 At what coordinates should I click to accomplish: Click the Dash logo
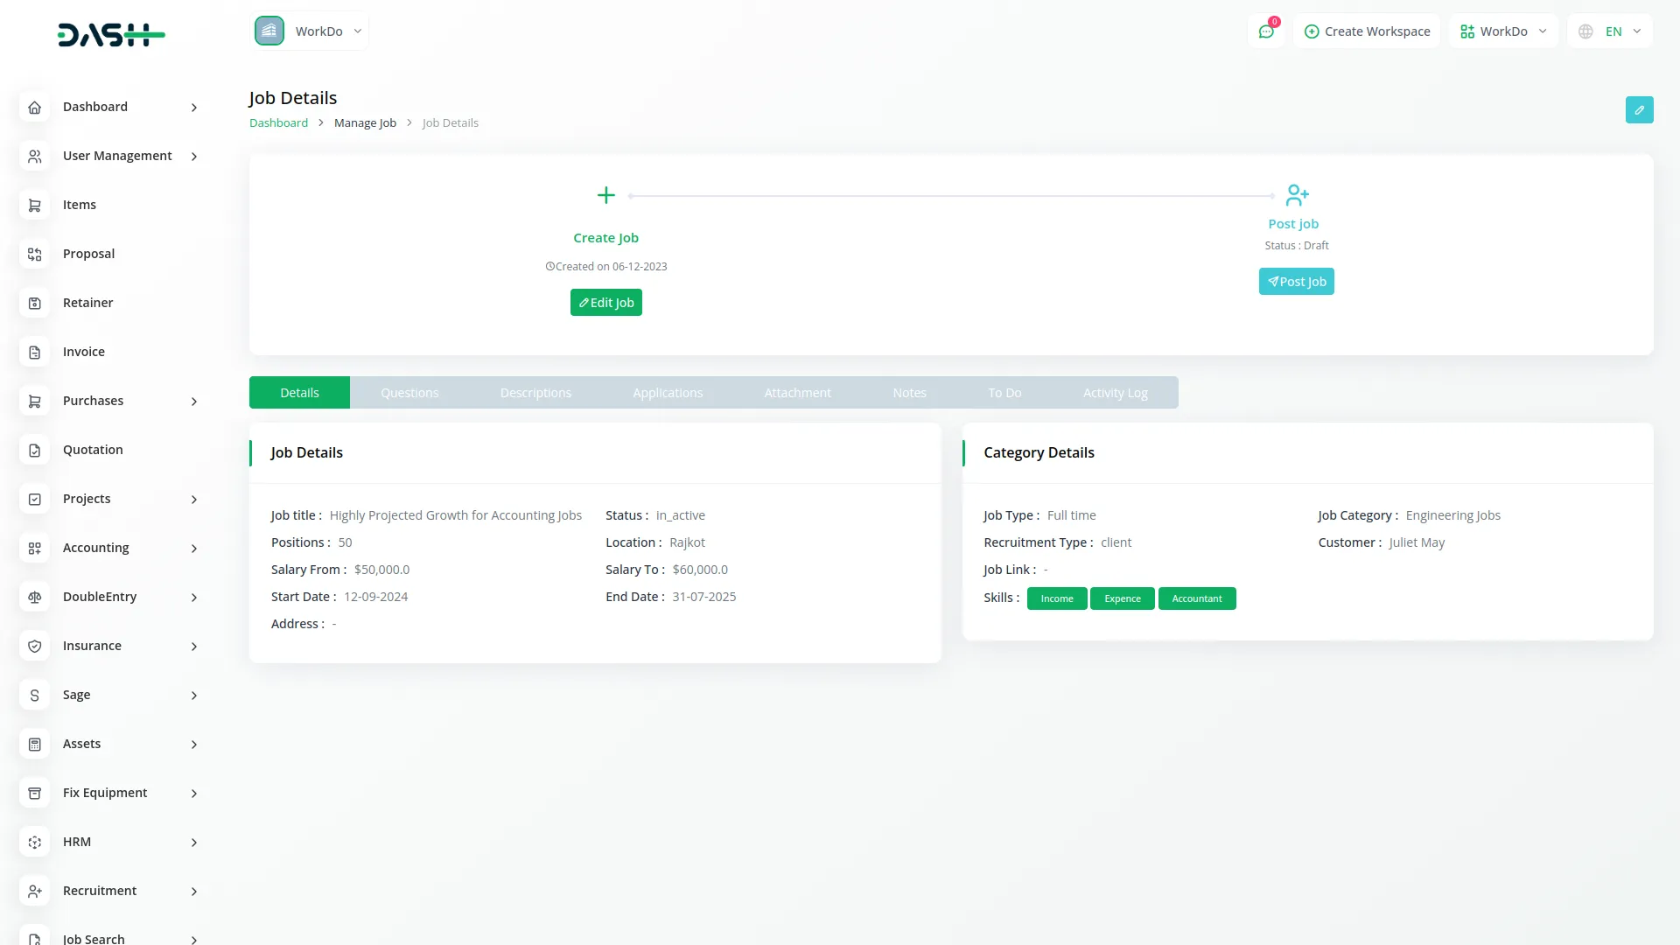111,35
